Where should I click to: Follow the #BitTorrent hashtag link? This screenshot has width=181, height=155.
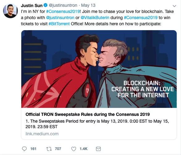tap(59, 24)
